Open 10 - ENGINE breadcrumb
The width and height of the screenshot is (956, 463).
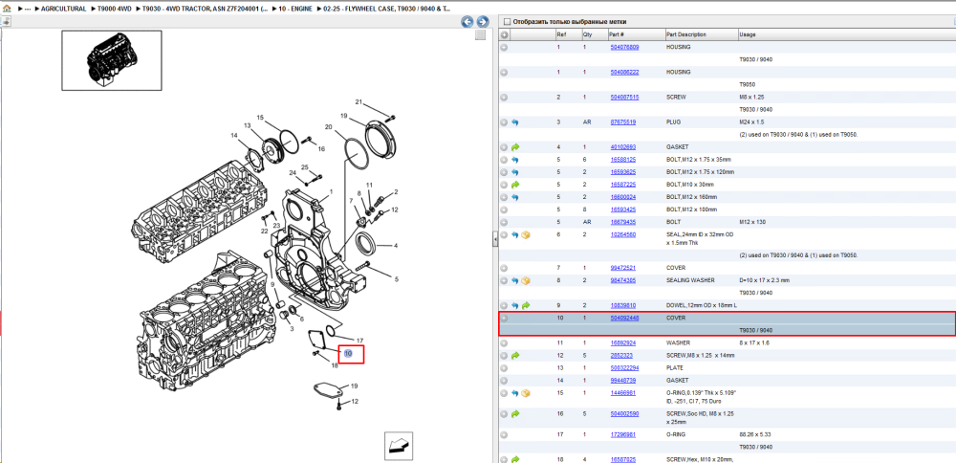[295, 10]
